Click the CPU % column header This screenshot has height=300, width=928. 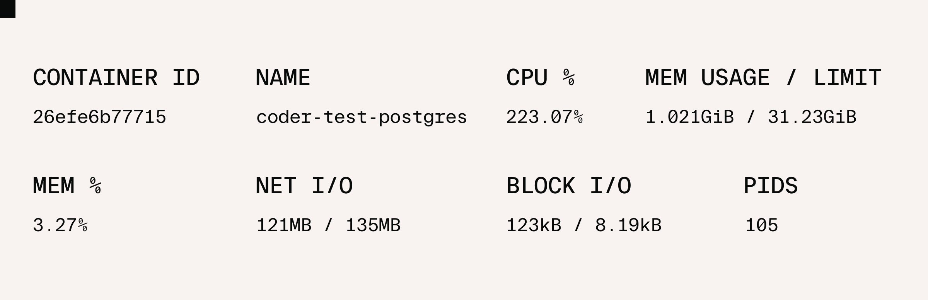click(x=540, y=78)
